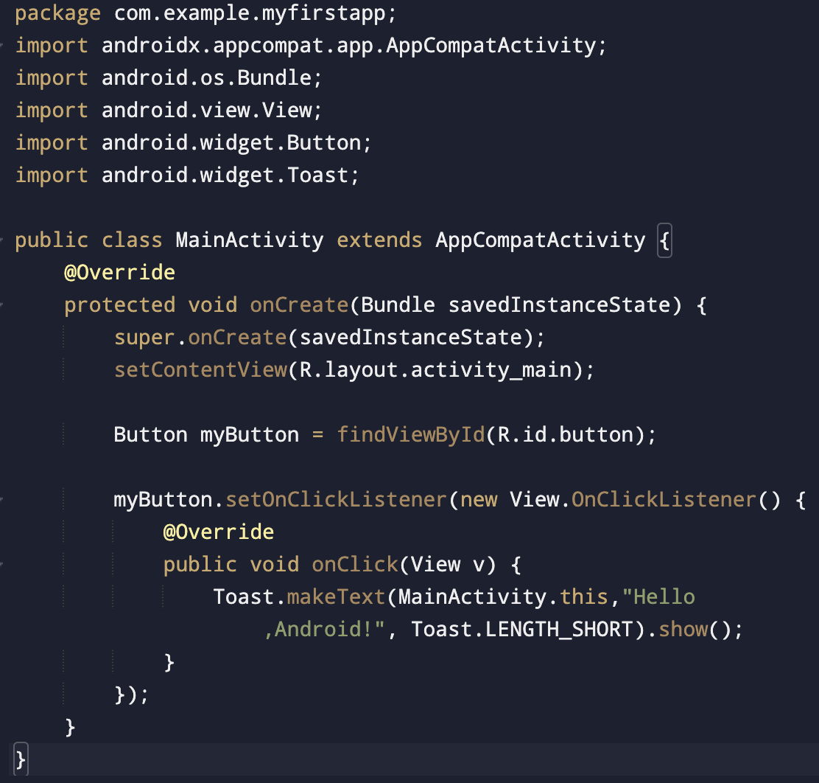
Task: Click "savedInstanceState" parameter in onCreate signature
Action: tap(560, 305)
